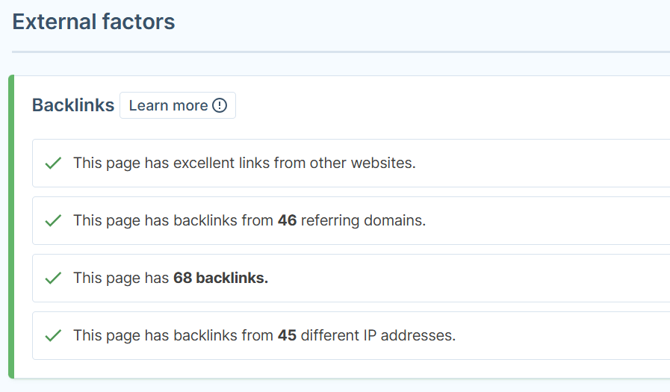Screen dimensions: 670x392
Task: Click the Learn more button
Action: pos(177,105)
